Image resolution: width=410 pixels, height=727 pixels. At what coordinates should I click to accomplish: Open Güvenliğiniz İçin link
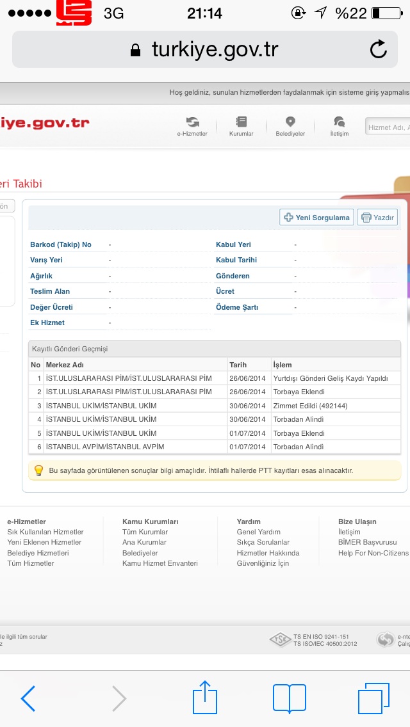263,563
